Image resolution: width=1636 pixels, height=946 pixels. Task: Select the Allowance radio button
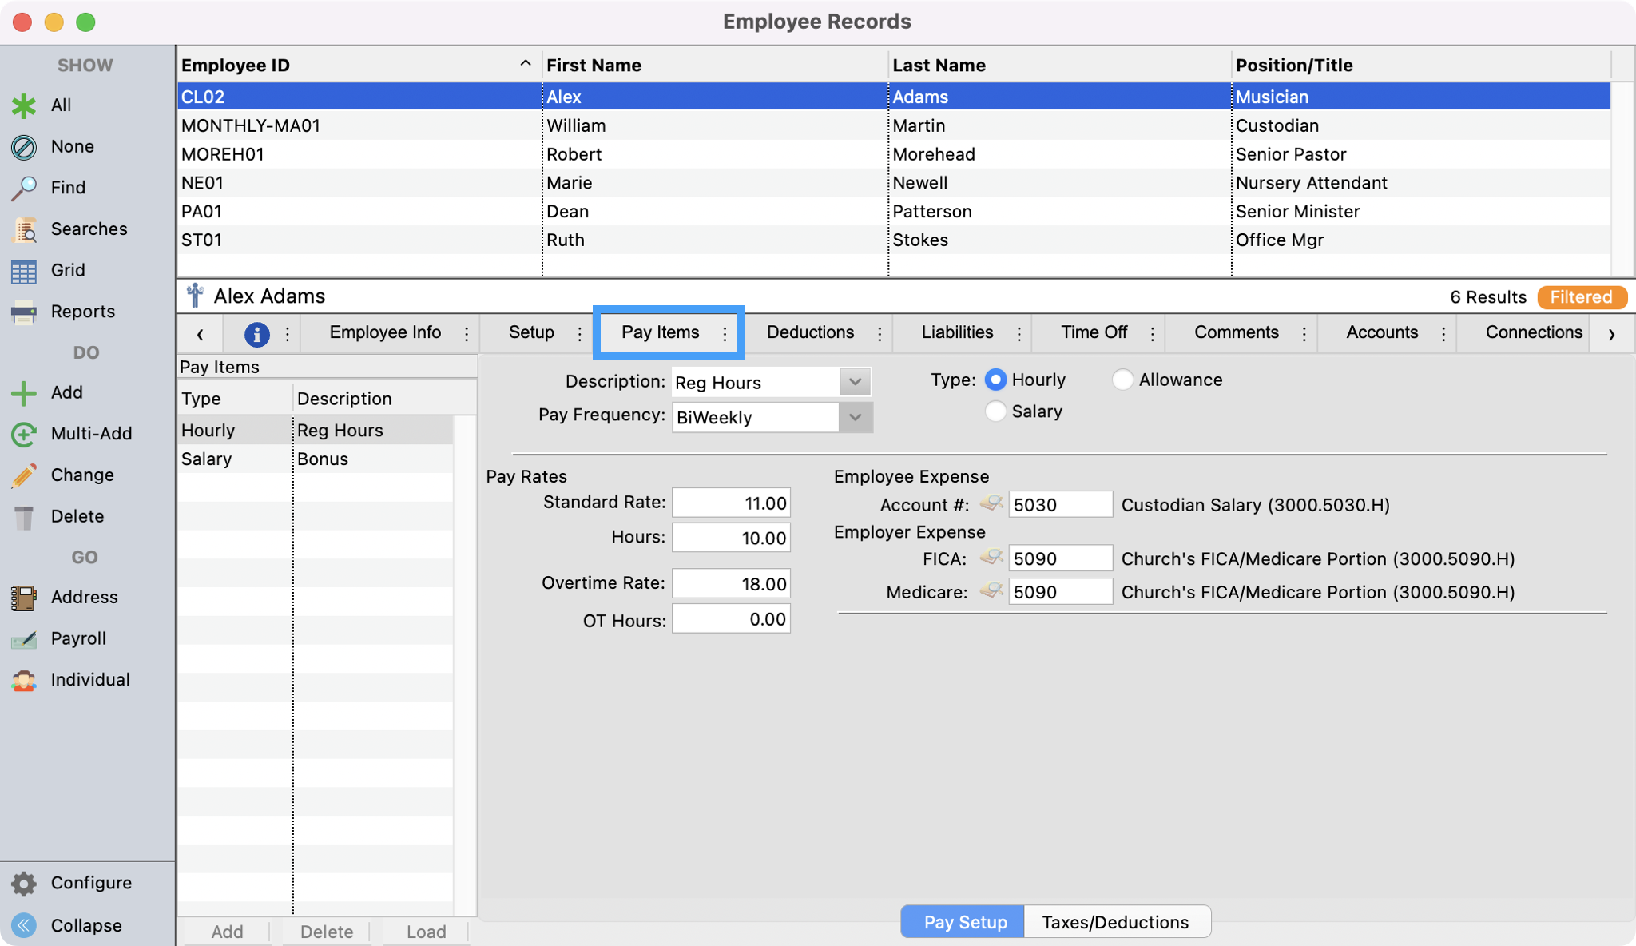tap(1124, 380)
